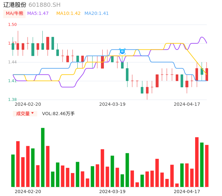The height and width of the screenshot is (196, 222).
Task: Click the 2024-03-19 date label under volume chart
Action: pyautogui.click(x=112, y=191)
